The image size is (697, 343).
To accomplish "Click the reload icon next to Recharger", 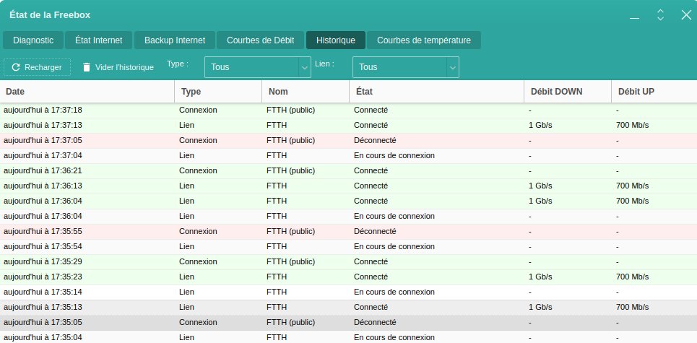I will pos(16,68).
